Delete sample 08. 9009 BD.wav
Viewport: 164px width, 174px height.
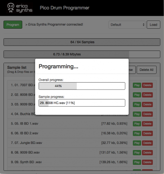point(147,153)
